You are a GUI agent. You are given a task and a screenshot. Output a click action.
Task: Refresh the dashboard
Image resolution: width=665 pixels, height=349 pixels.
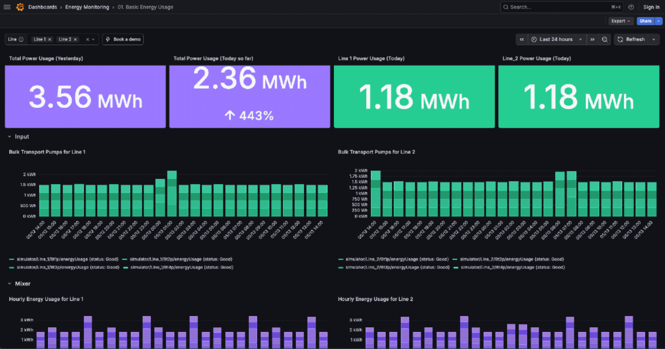(x=631, y=39)
